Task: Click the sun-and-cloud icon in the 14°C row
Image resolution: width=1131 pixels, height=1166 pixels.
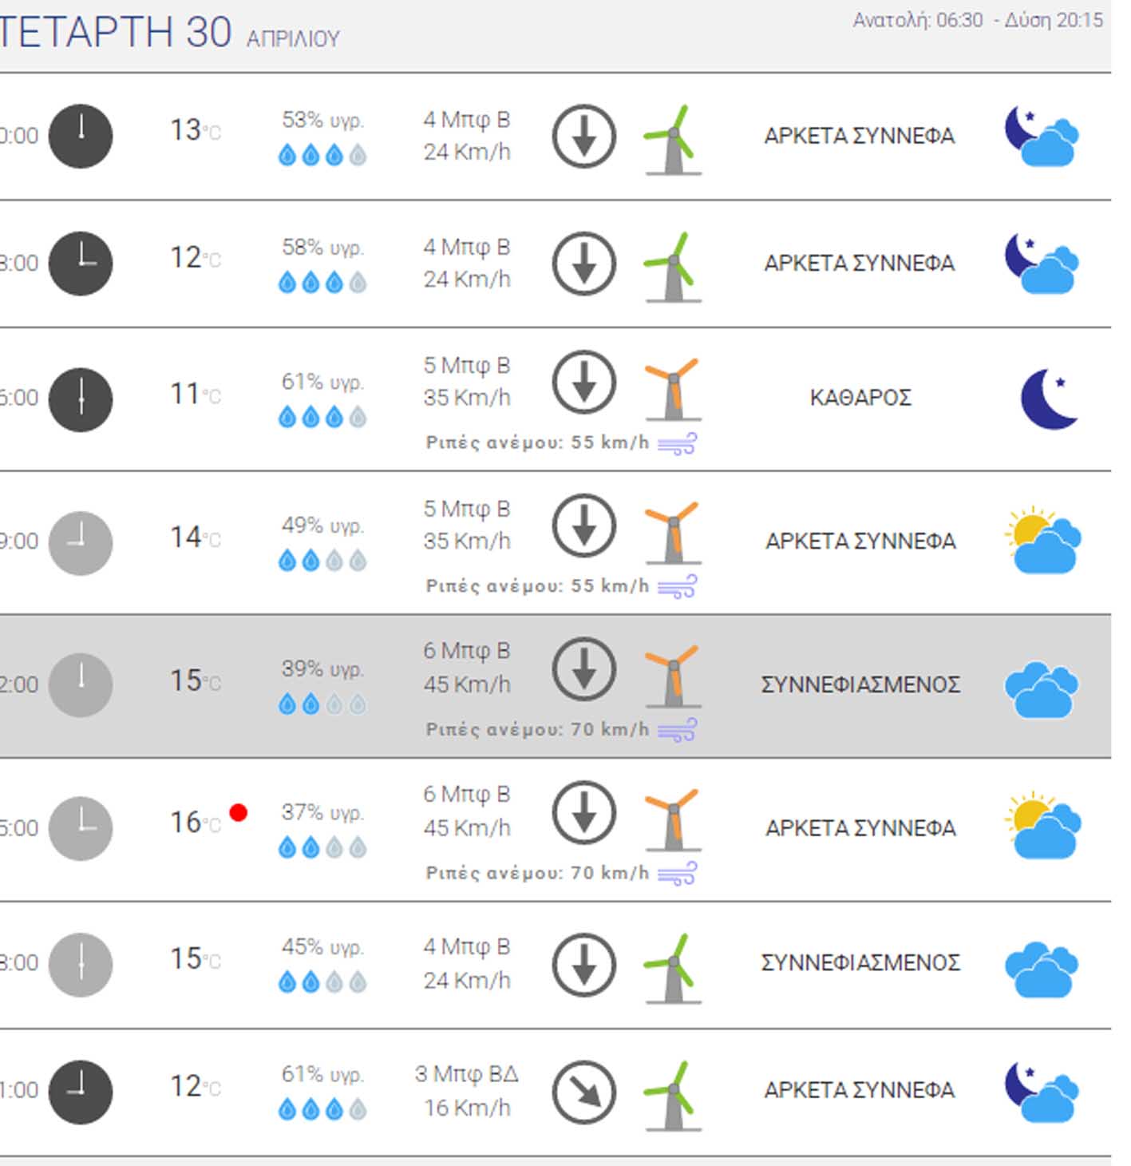Action: (x=1043, y=540)
